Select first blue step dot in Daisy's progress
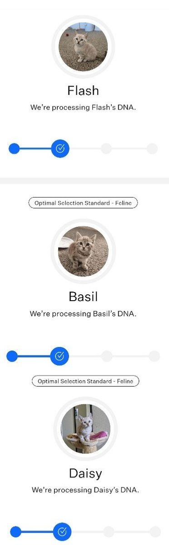 (x=16, y=531)
